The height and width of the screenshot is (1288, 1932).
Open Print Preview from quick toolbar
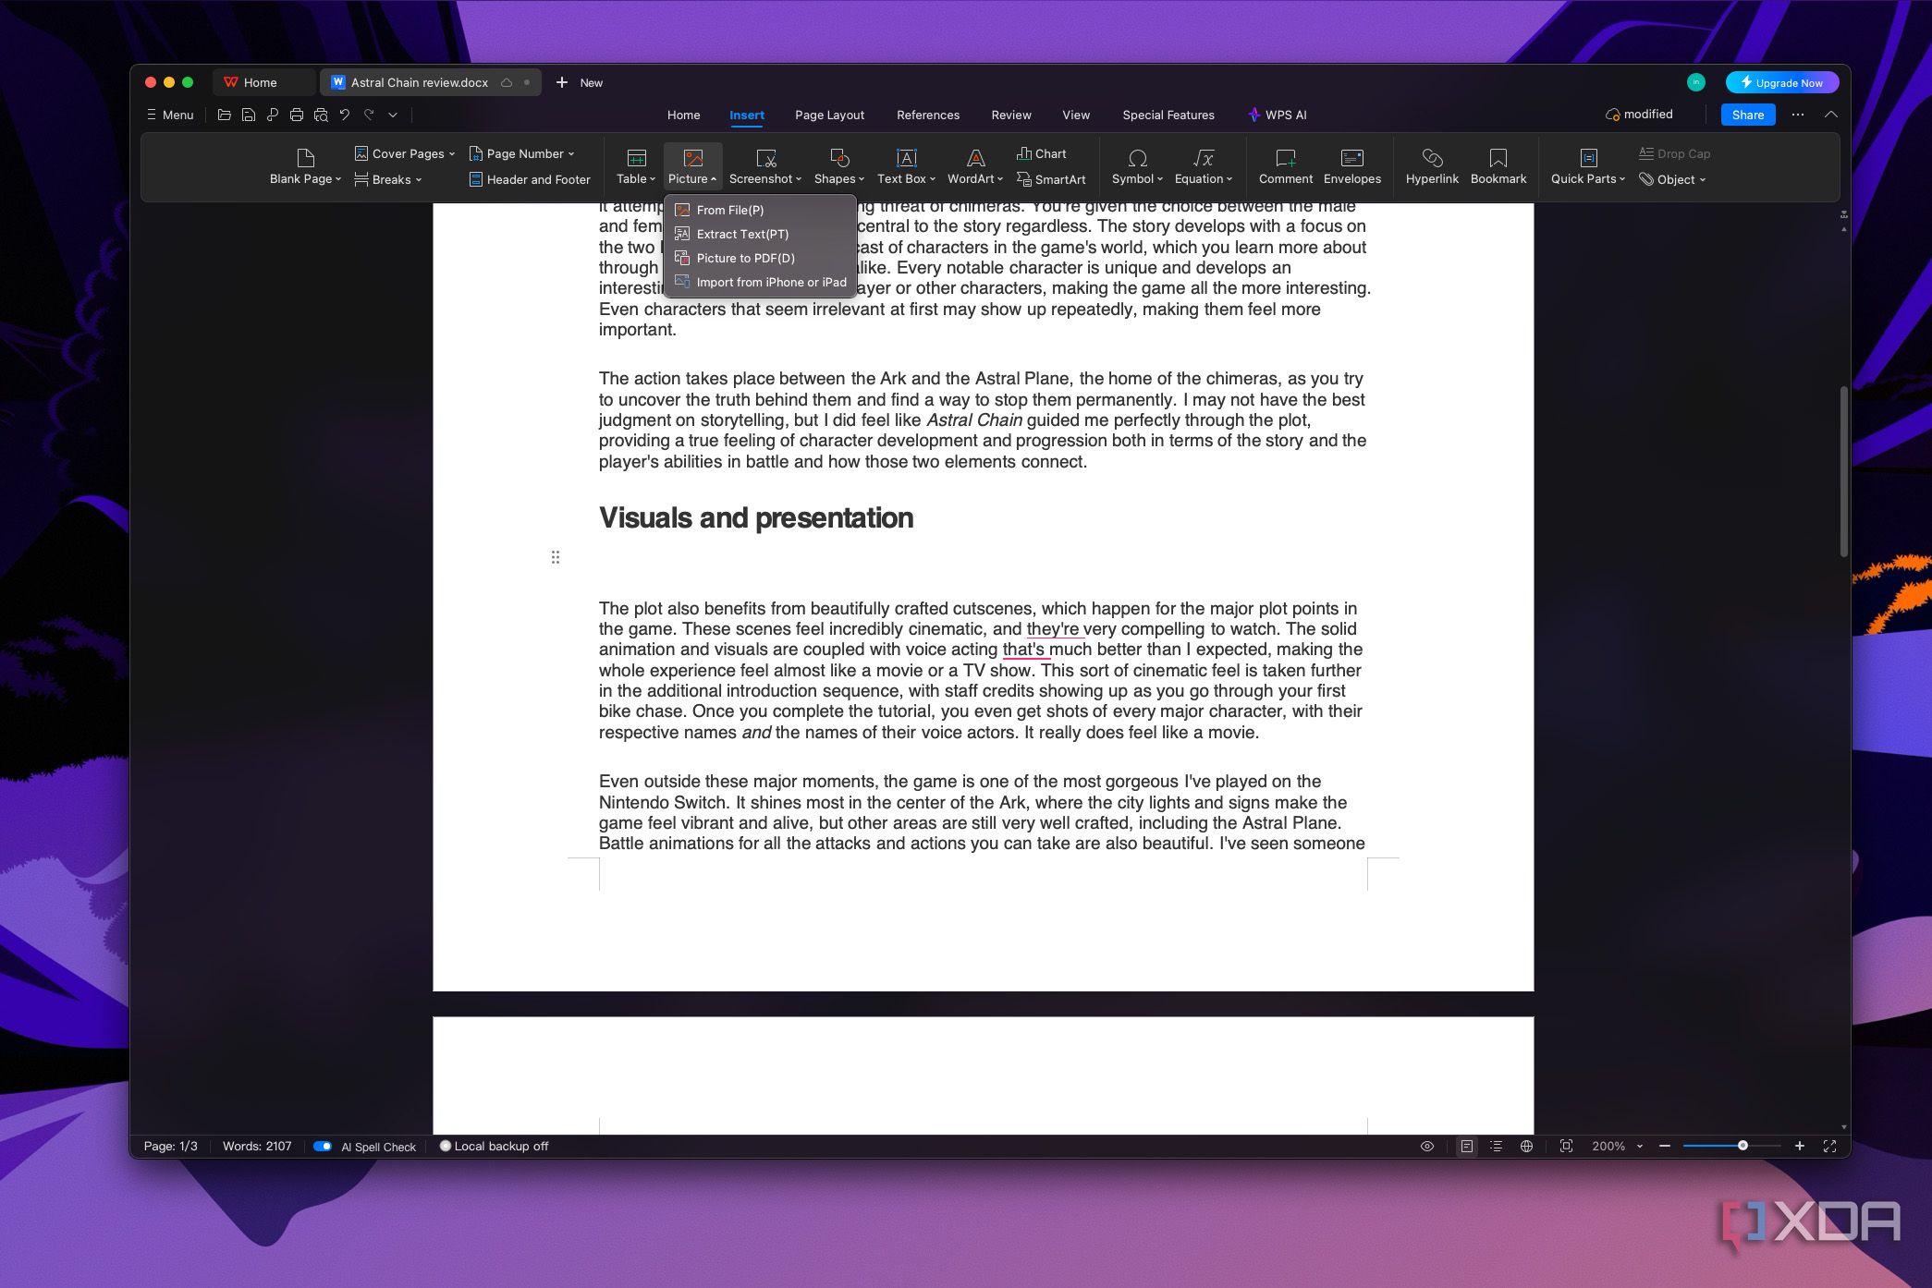tap(321, 115)
